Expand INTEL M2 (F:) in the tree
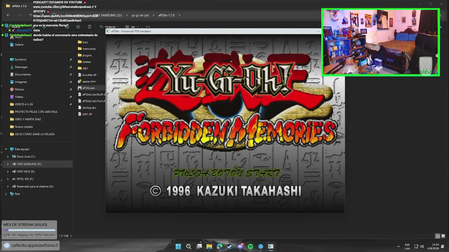Viewport: 449px width, 252px height. tap(8, 179)
